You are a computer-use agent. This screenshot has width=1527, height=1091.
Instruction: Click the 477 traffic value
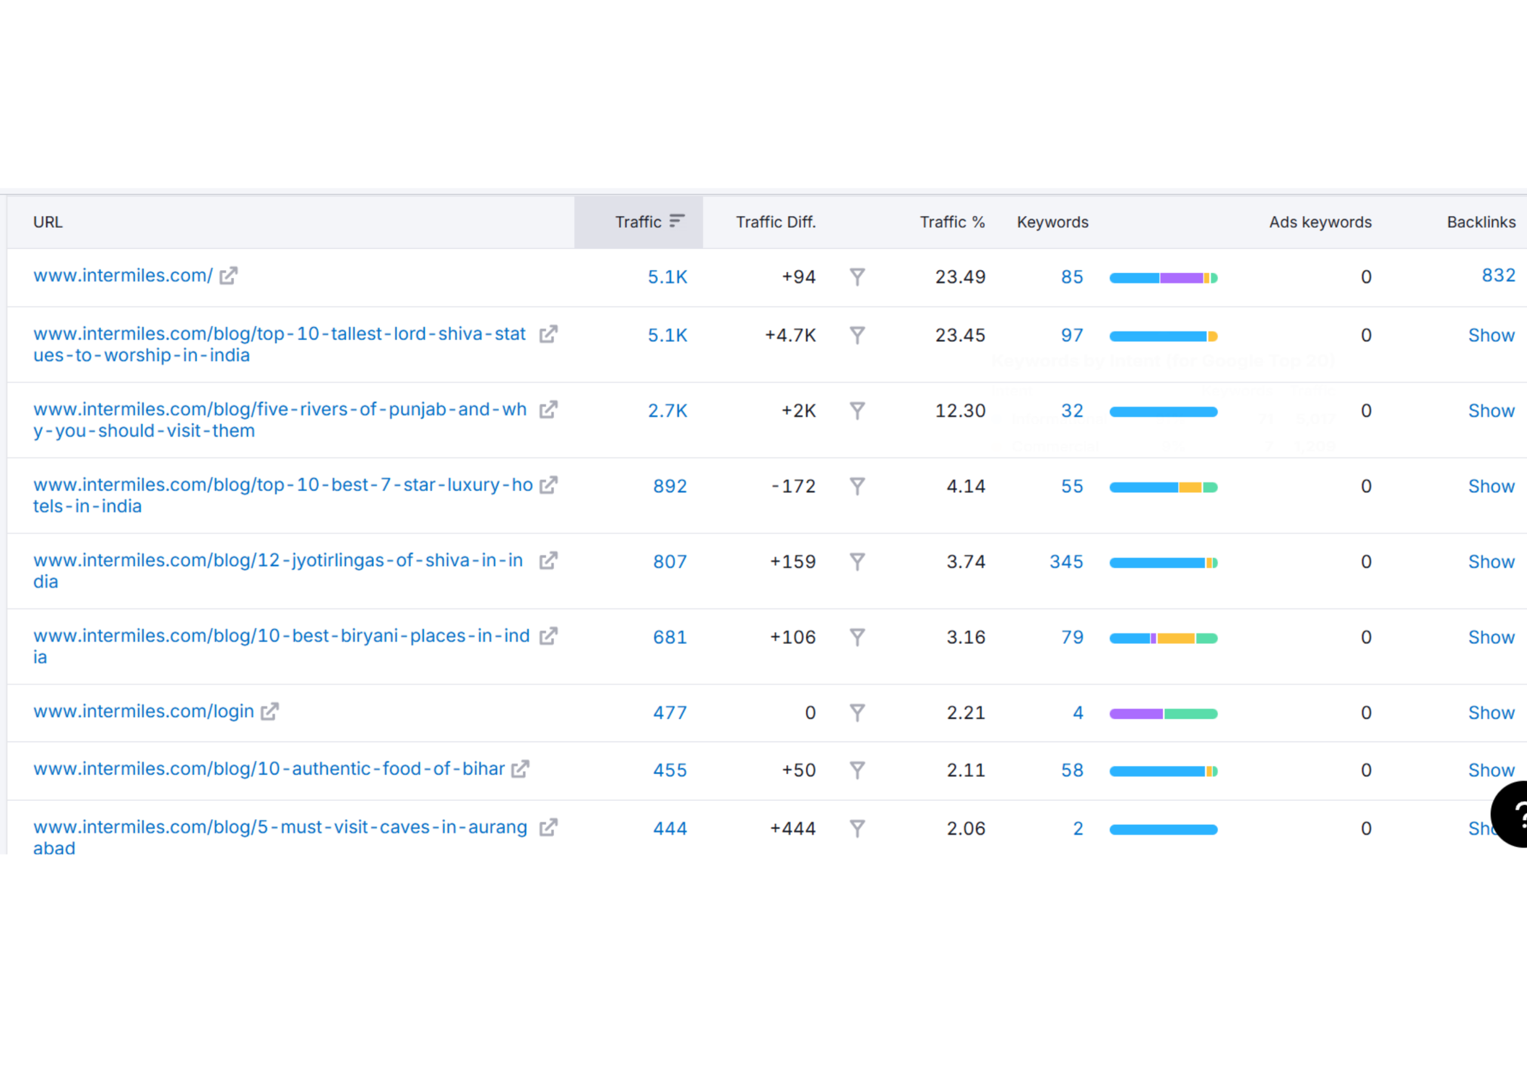(670, 712)
